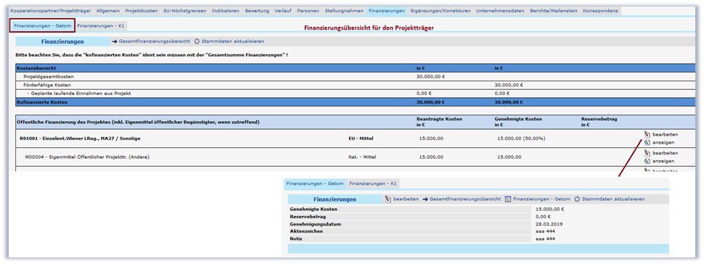Click the approved value '15.000,00 (50,00%)'
The image size is (704, 264).
[521, 139]
